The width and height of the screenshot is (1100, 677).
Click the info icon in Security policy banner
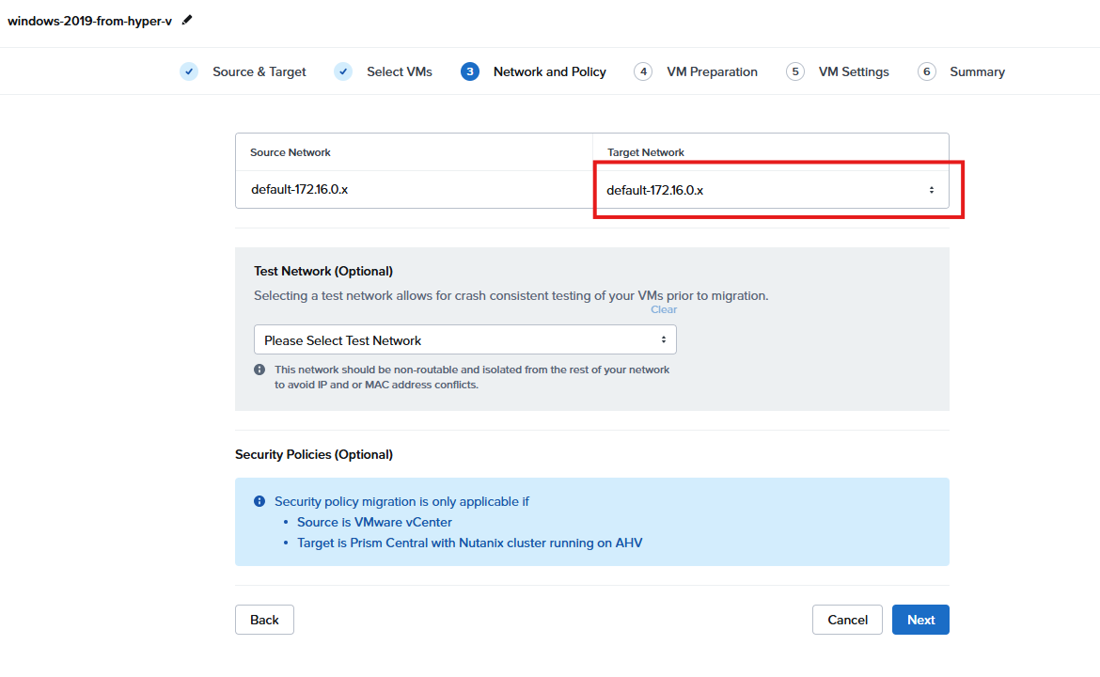(x=259, y=501)
